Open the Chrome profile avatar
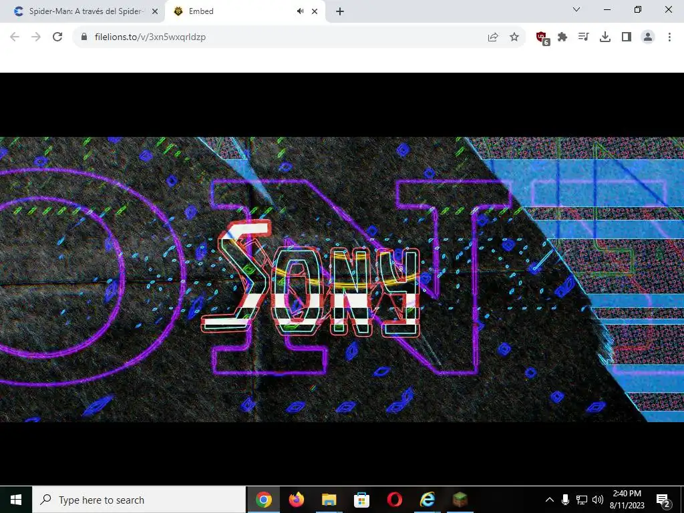The image size is (684, 513). 648,37
